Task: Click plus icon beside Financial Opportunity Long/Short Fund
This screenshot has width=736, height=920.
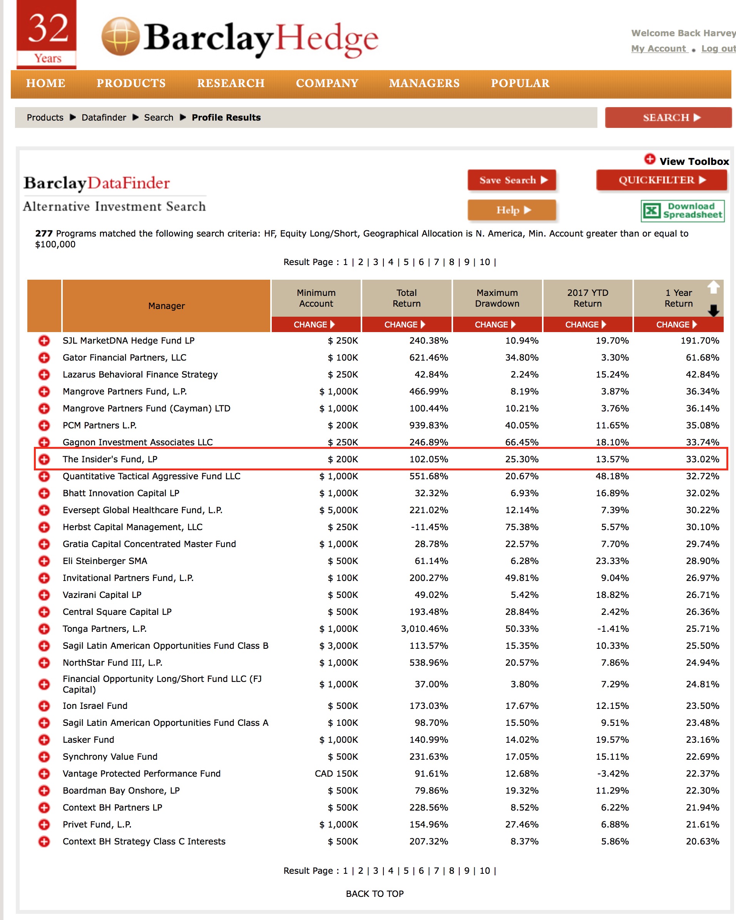Action: pos(44,685)
